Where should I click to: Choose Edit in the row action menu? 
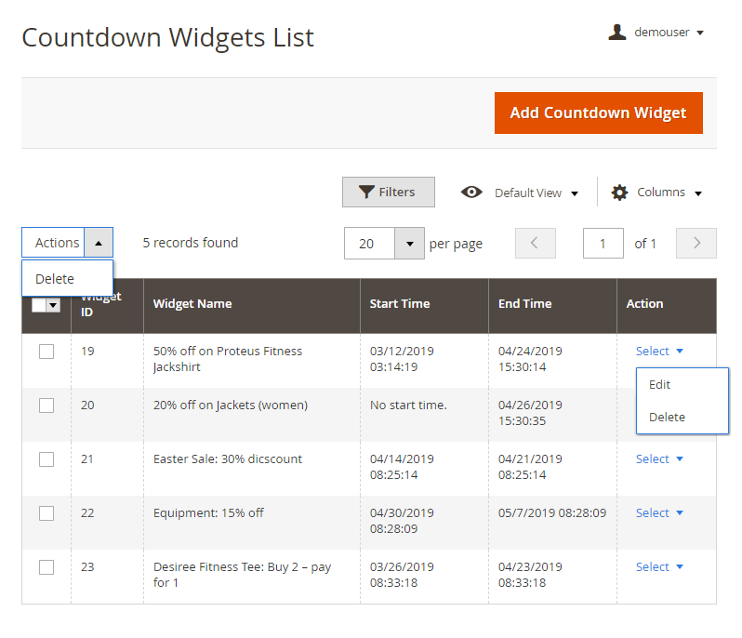(x=660, y=385)
